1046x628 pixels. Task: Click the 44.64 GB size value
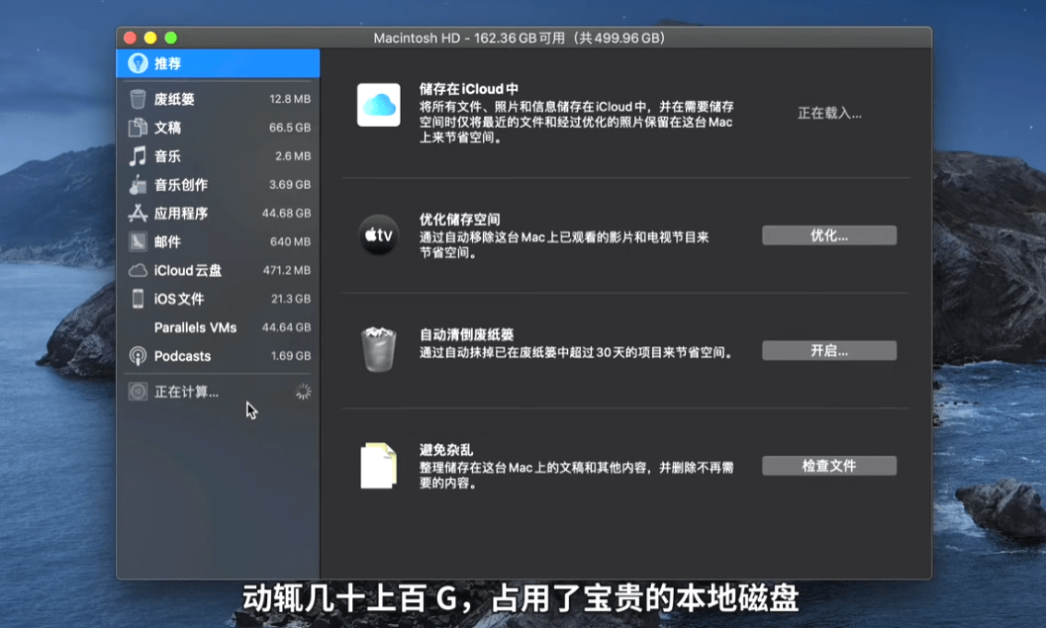[286, 327]
